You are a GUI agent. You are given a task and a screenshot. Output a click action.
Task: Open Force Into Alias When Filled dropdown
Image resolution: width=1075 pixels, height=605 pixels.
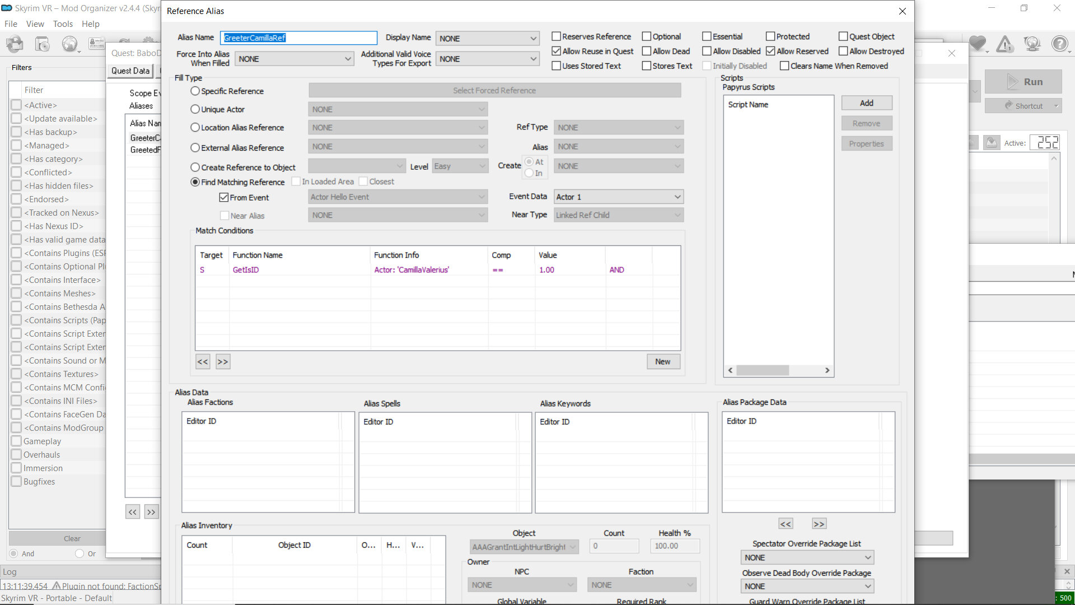pos(294,59)
